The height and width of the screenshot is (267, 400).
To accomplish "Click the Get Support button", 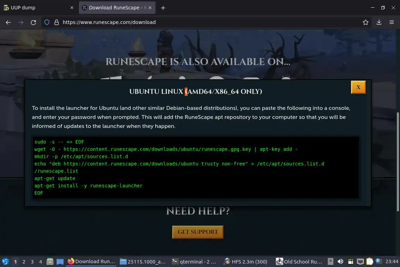I will [x=198, y=232].
